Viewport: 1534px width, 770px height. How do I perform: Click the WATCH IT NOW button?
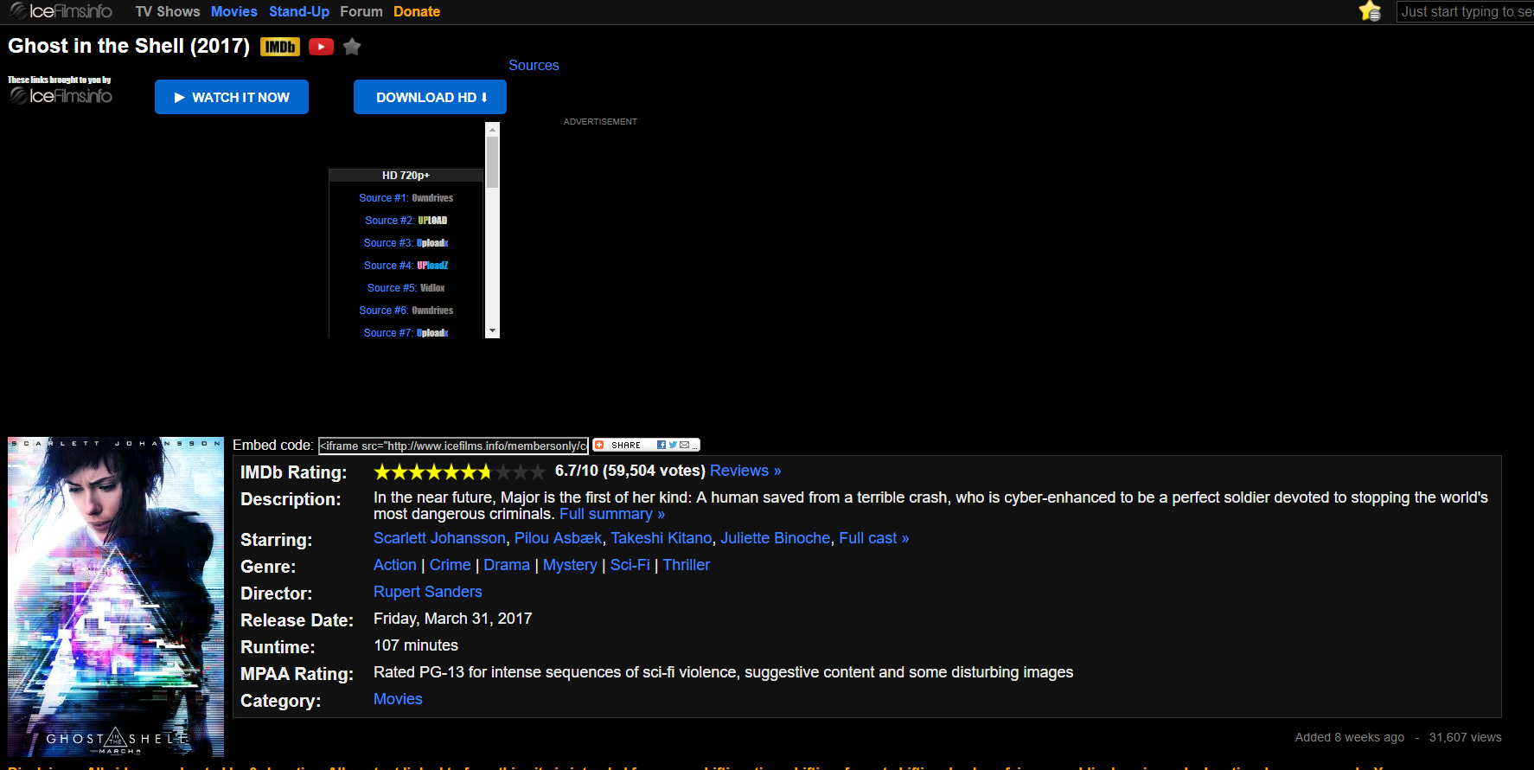pos(232,97)
